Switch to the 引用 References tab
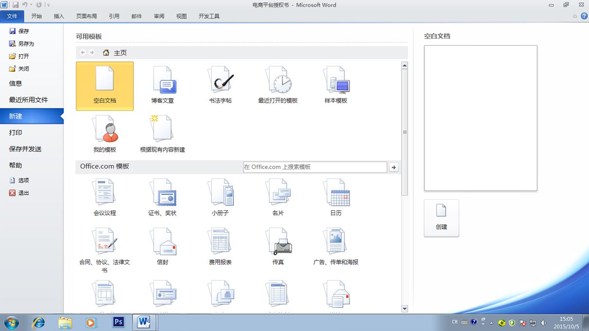 click(x=114, y=16)
